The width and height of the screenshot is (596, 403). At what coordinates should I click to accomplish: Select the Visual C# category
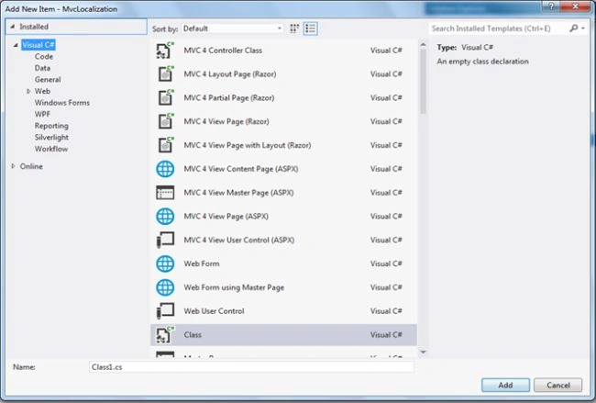(39, 45)
